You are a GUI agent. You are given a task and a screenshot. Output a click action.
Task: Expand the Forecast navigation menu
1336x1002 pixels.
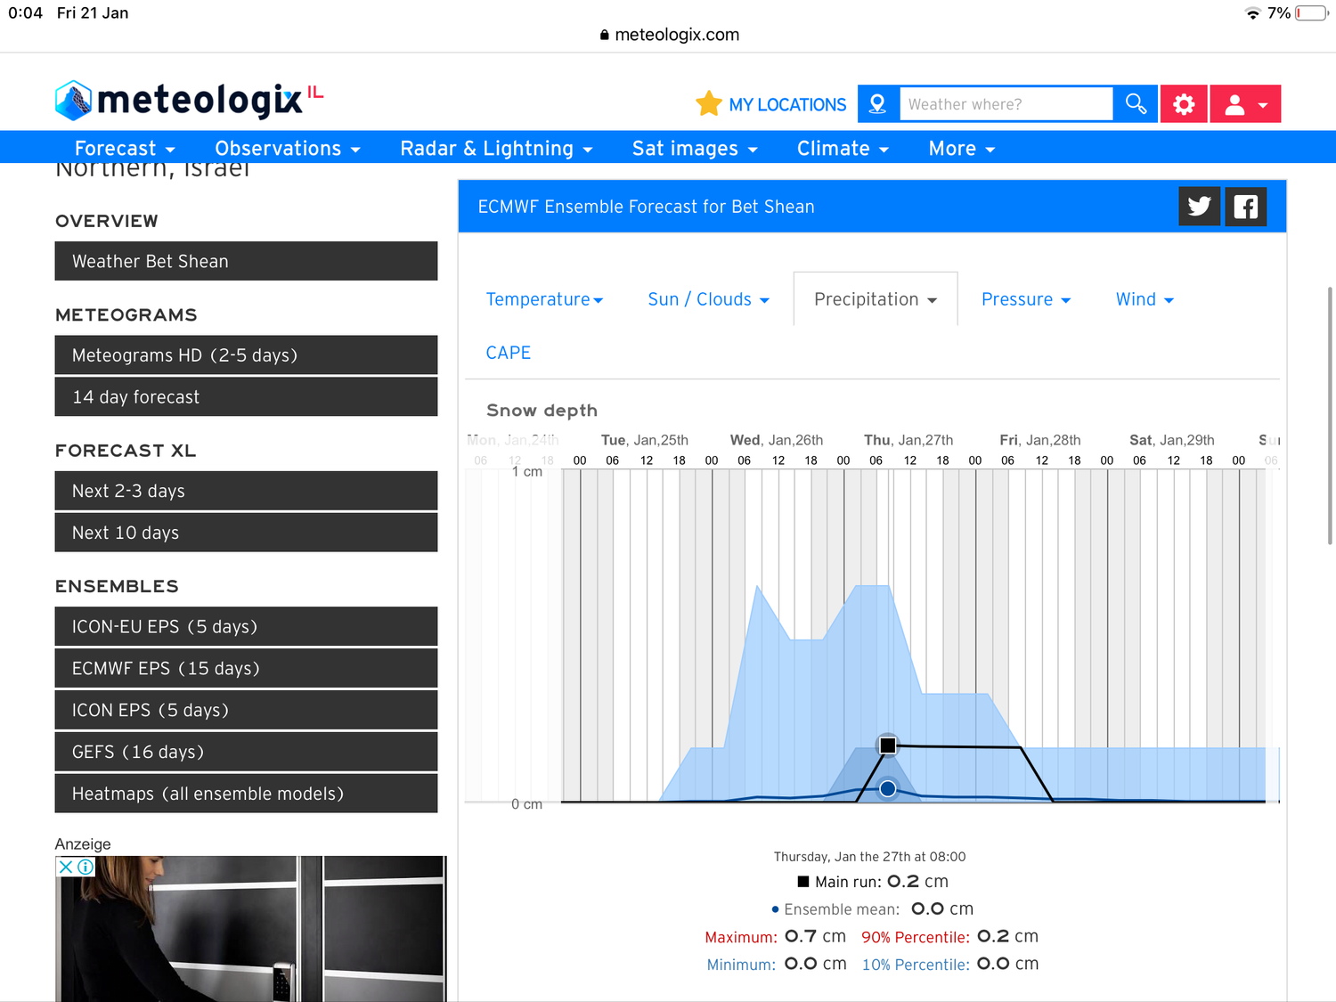click(125, 149)
